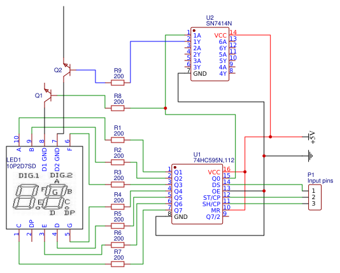Image resolution: width=340 pixels, height=273 pixels.
Task: Click GND pin label on U2
Action: pos(200,73)
